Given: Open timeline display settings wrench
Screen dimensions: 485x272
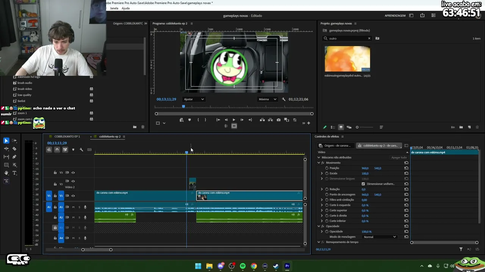Looking at the screenshot, I should click(x=81, y=150).
